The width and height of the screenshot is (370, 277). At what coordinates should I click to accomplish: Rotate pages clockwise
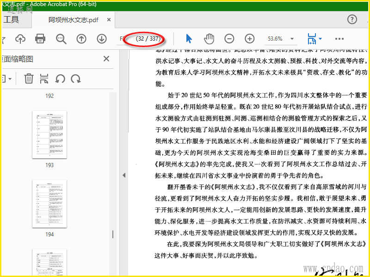76,78
